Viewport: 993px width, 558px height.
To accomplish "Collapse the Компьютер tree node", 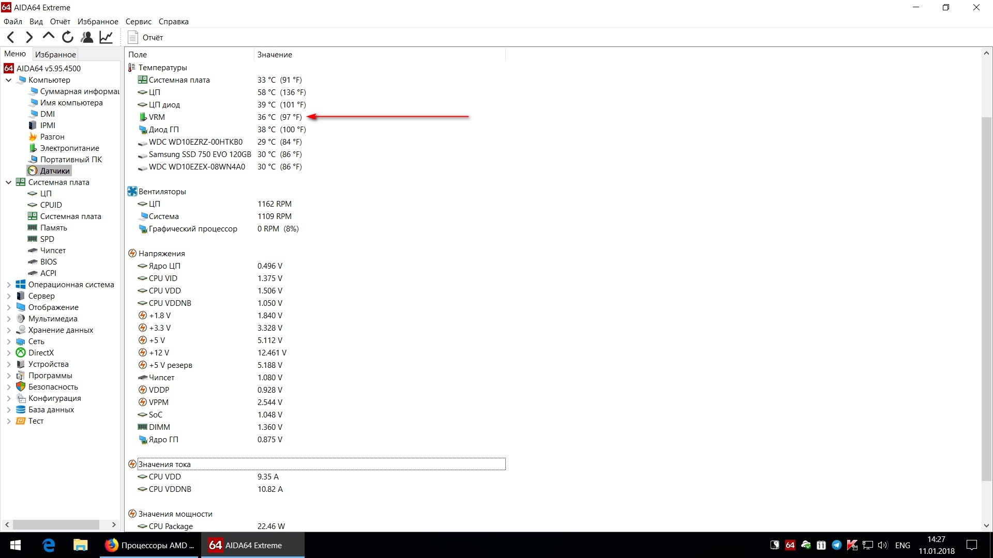I will 8,80.
